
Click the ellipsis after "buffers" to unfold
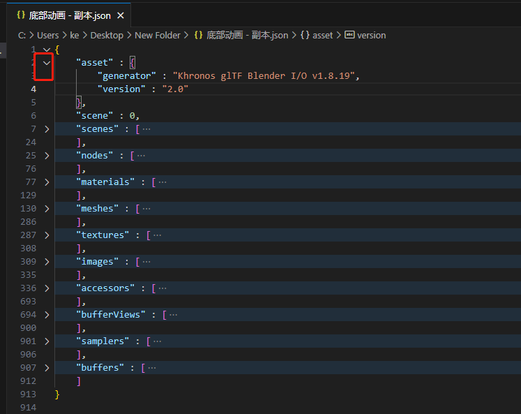coord(152,368)
